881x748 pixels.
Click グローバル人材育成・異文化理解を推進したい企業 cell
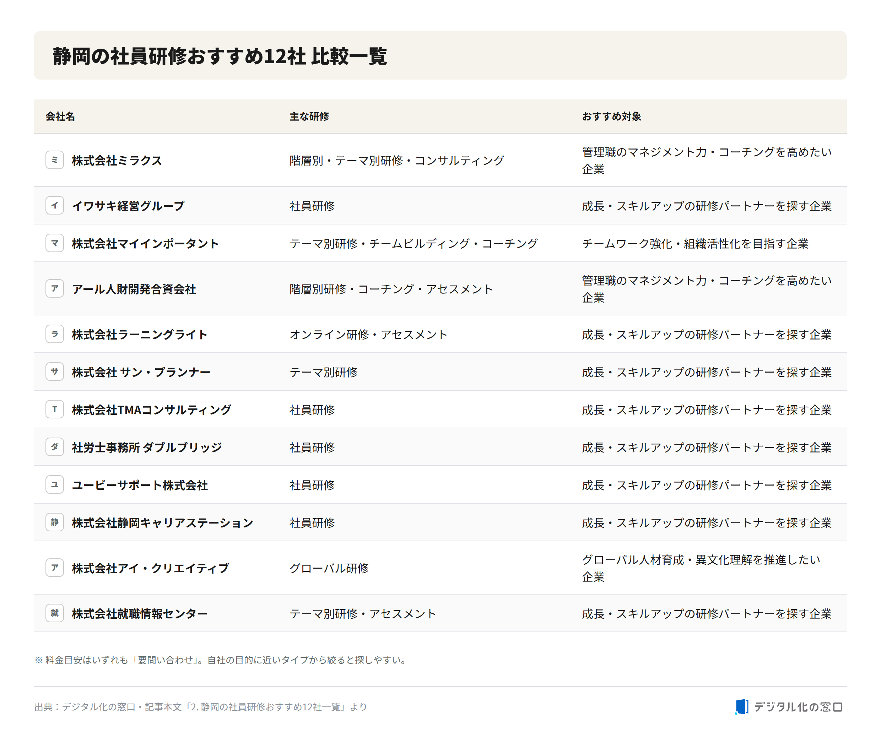point(701,568)
